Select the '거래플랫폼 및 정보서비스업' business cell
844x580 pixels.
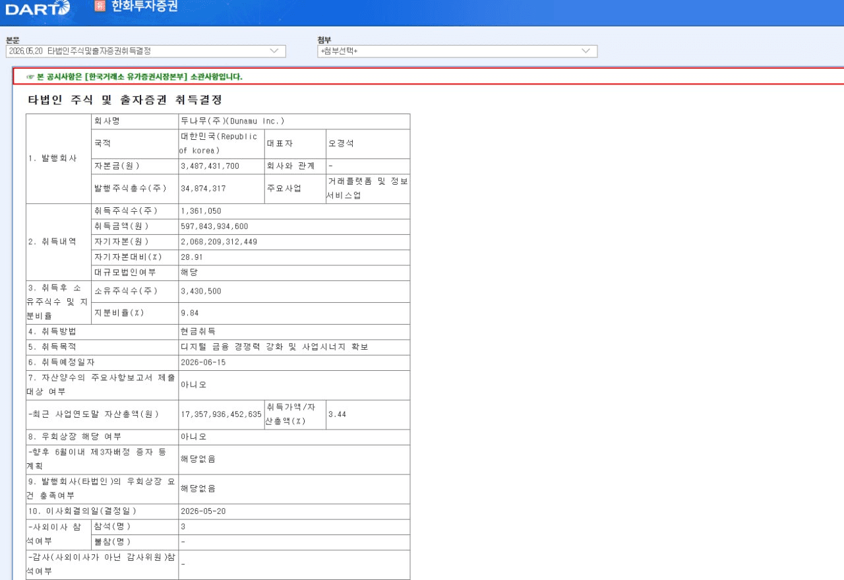368,189
